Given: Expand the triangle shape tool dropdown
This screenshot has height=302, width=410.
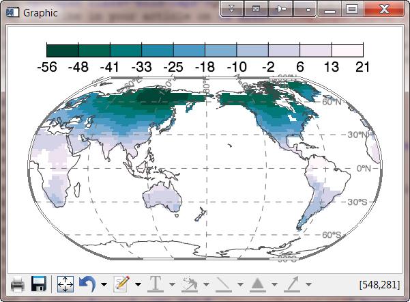Looking at the screenshot, I should [x=274, y=284].
